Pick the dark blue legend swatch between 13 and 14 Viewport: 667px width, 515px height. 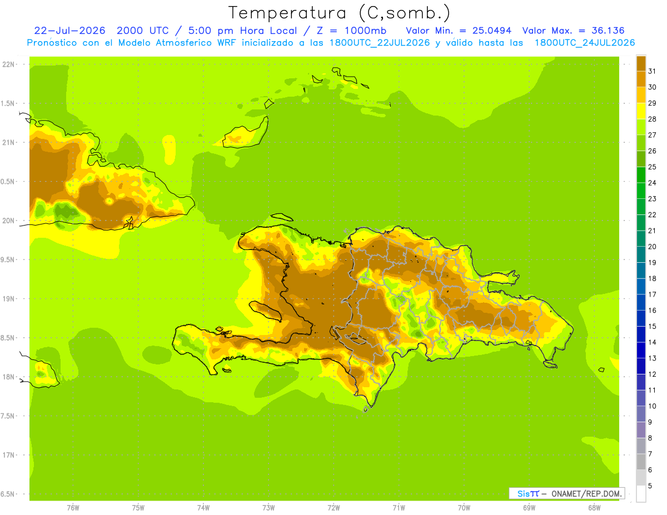tap(641, 350)
